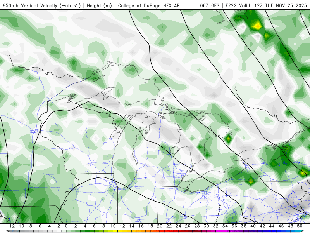Click the '32' color scale label
The image size is (310, 233).
click(x=215, y=226)
